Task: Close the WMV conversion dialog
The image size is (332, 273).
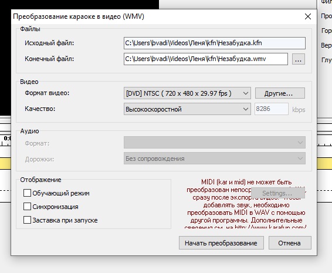Action: point(307,16)
